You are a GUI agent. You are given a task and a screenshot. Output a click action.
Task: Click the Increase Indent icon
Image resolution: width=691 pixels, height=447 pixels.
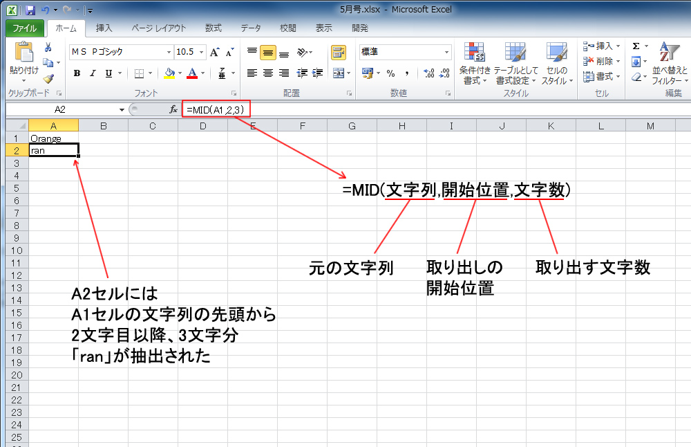[318, 73]
